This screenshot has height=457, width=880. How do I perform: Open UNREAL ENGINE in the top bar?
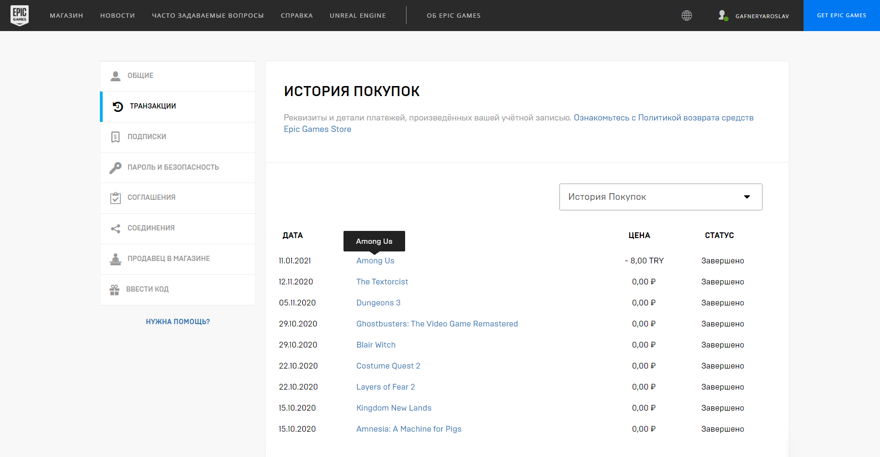coord(358,15)
